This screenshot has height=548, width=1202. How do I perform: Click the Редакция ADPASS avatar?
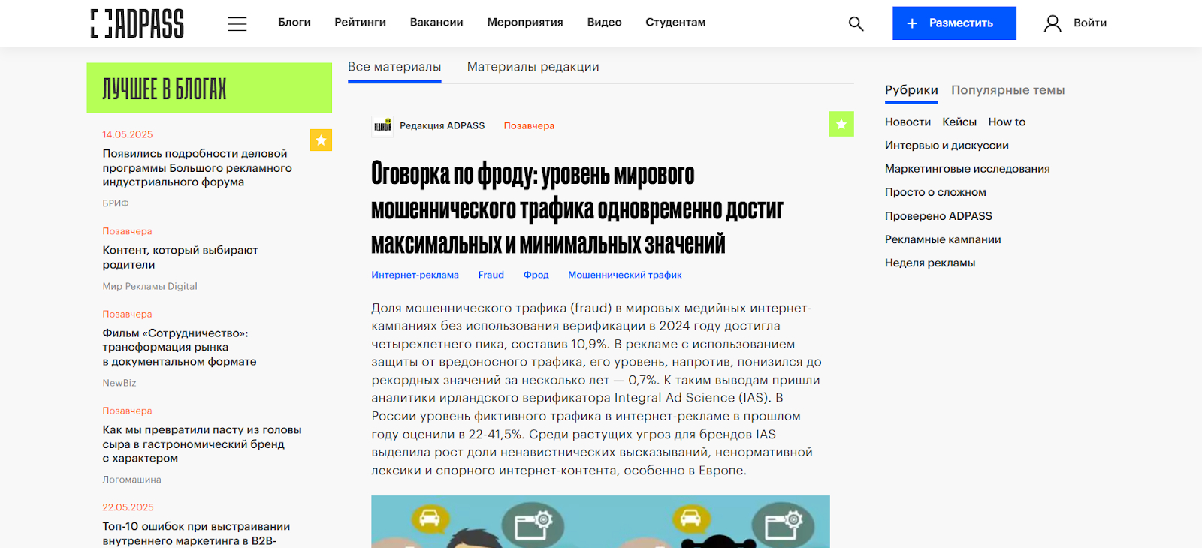[x=382, y=126]
